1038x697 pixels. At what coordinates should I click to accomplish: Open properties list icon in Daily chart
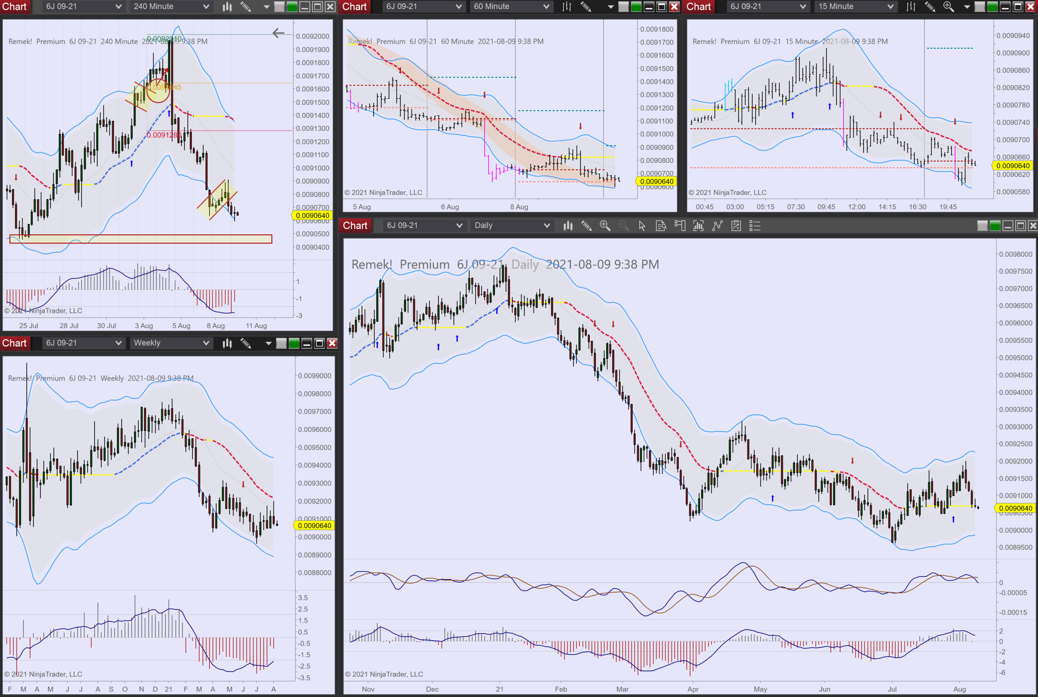click(755, 226)
